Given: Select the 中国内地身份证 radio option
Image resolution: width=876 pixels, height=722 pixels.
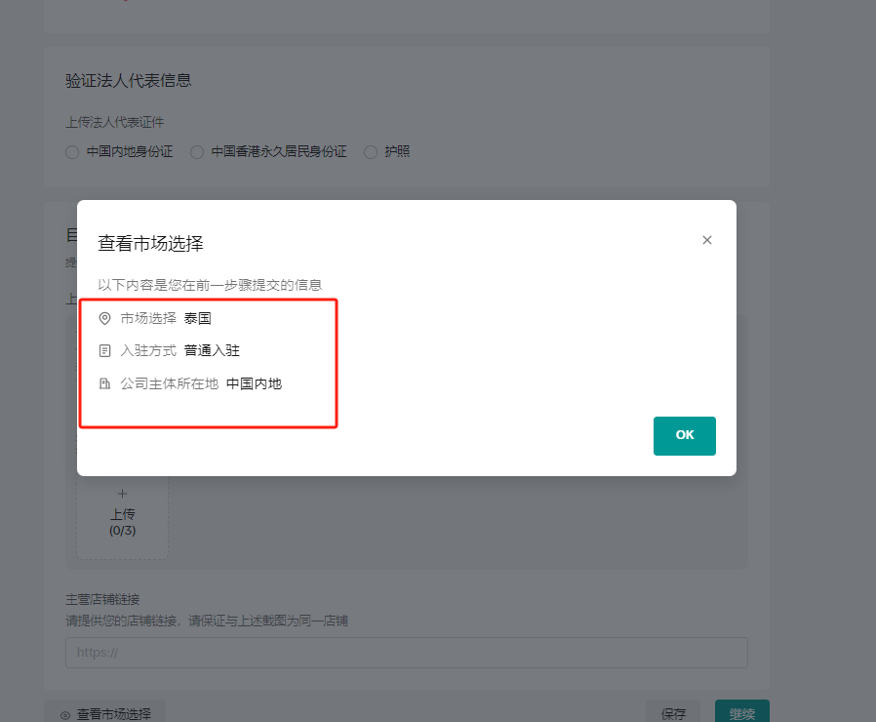Looking at the screenshot, I should tap(71, 151).
